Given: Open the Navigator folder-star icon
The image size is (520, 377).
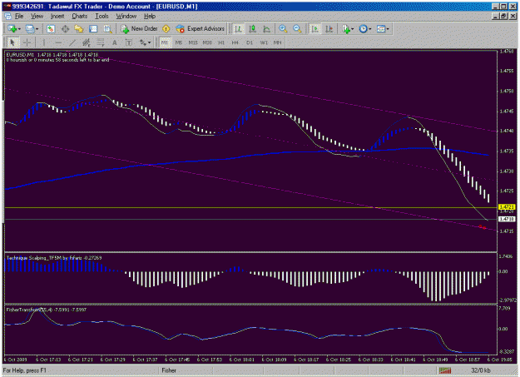Looking at the screenshot, I should [x=79, y=29].
